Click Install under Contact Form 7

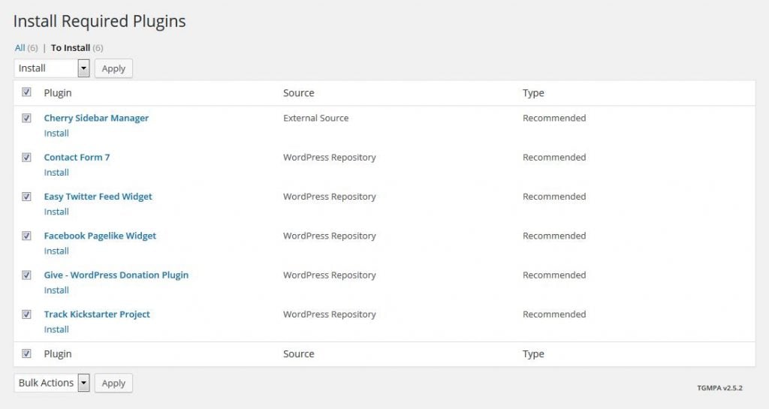tap(56, 173)
